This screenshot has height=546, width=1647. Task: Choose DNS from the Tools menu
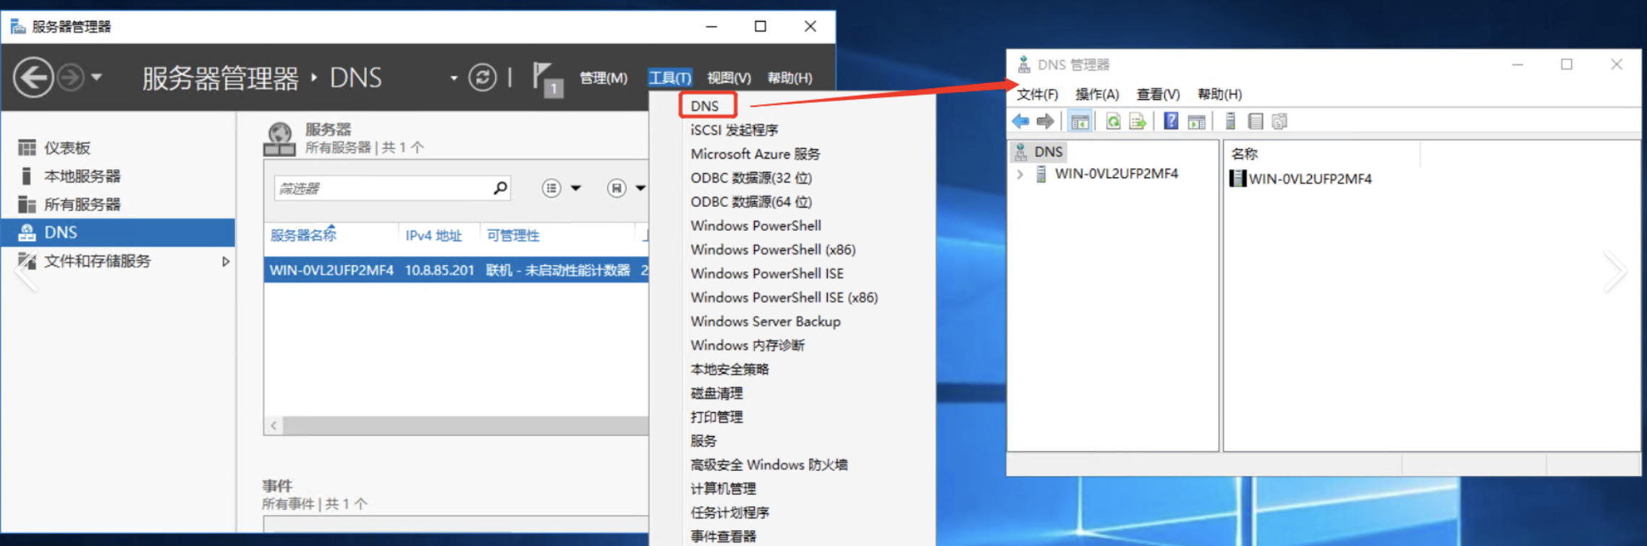tap(704, 106)
